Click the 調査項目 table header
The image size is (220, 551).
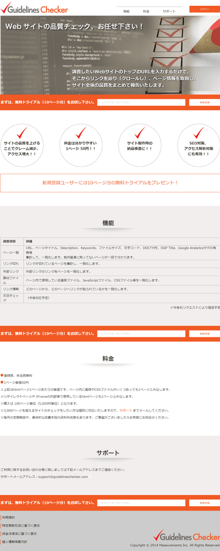click(12, 242)
